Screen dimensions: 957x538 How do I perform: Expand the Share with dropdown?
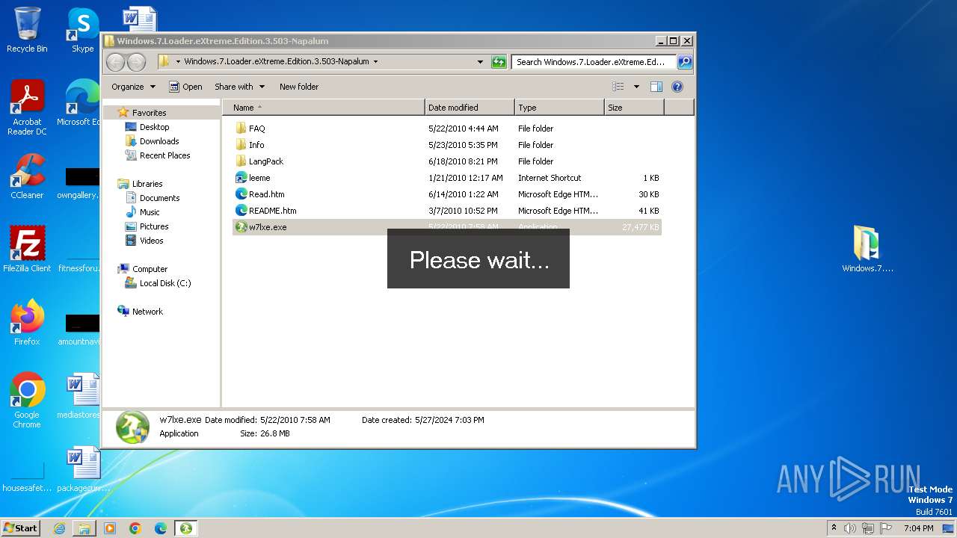pyautogui.click(x=239, y=87)
